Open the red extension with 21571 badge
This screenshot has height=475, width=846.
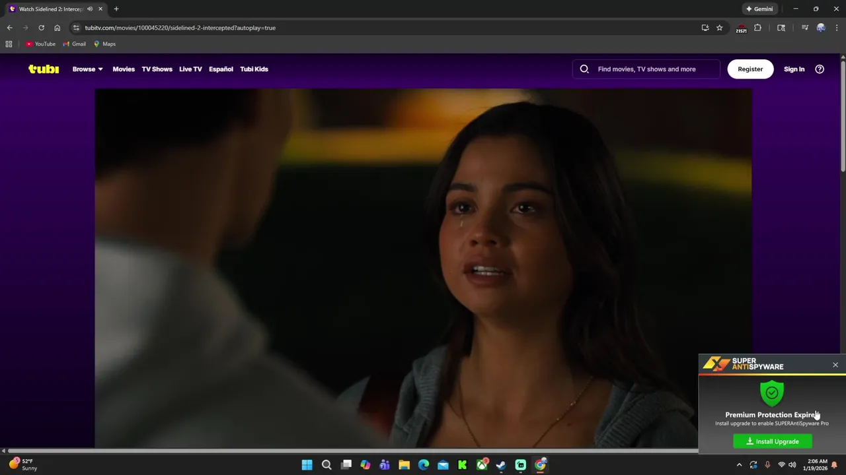coord(742,28)
